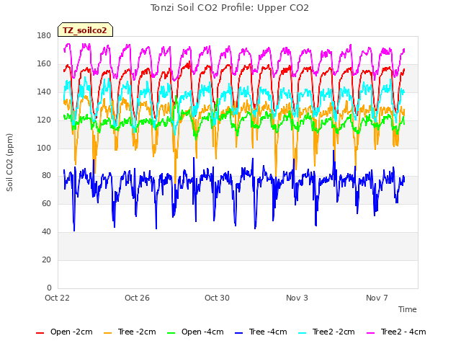The height and width of the screenshot is (346, 461).
Task: Click the Nov 7 x-axis label
Action: click(377, 298)
